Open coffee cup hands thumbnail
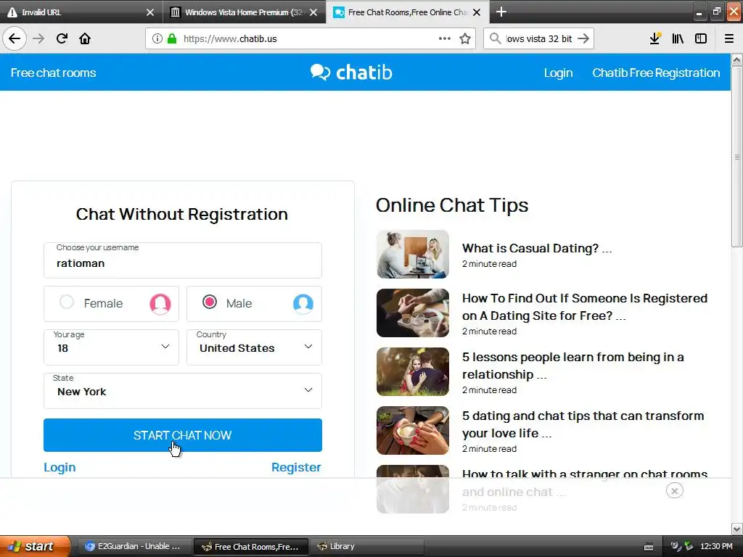Image resolution: width=743 pixels, height=557 pixels. click(413, 430)
